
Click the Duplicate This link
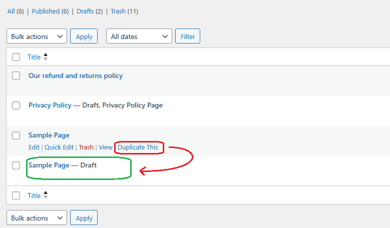[x=138, y=147]
